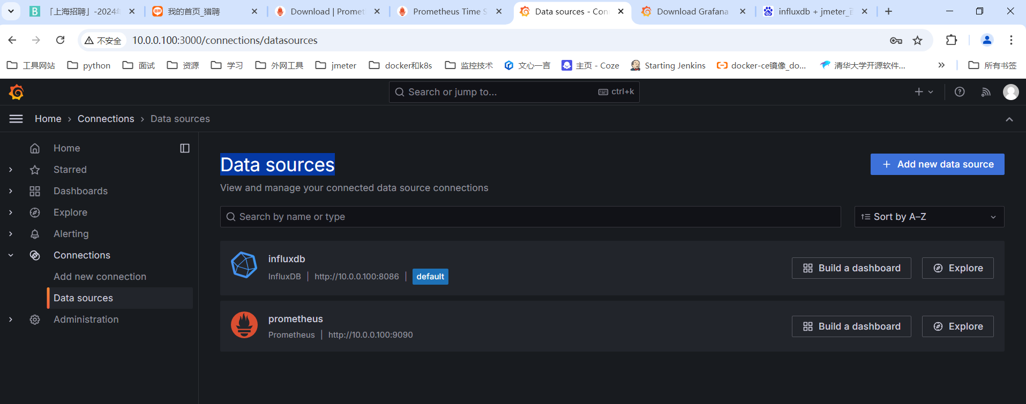
Task: Open the python bookmark folder
Action: [89, 65]
